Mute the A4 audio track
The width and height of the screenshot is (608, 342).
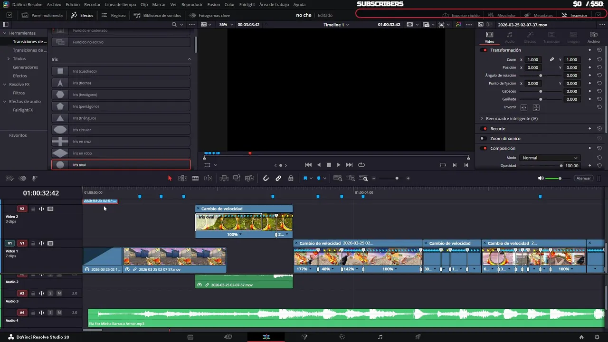[x=59, y=313]
